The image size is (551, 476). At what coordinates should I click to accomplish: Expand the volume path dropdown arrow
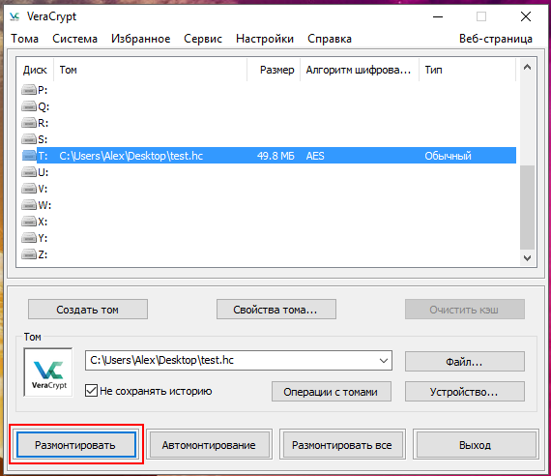[384, 360]
